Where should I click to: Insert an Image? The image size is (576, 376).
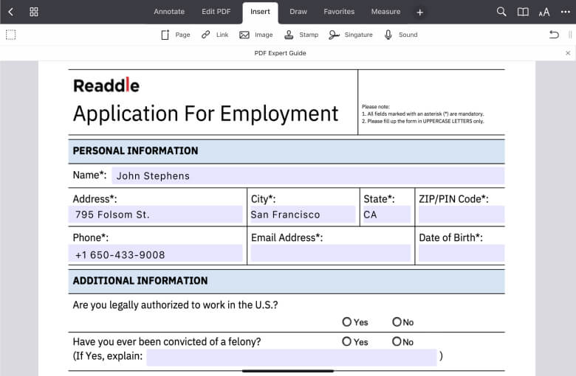(x=256, y=35)
